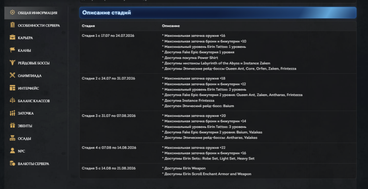Click the bull head icon for Рейдовые боссы
368x189 pixels.
tap(13, 63)
